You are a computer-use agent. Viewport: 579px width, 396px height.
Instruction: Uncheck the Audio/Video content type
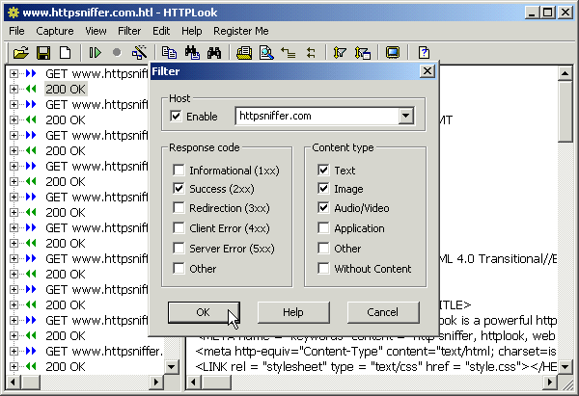pos(323,207)
